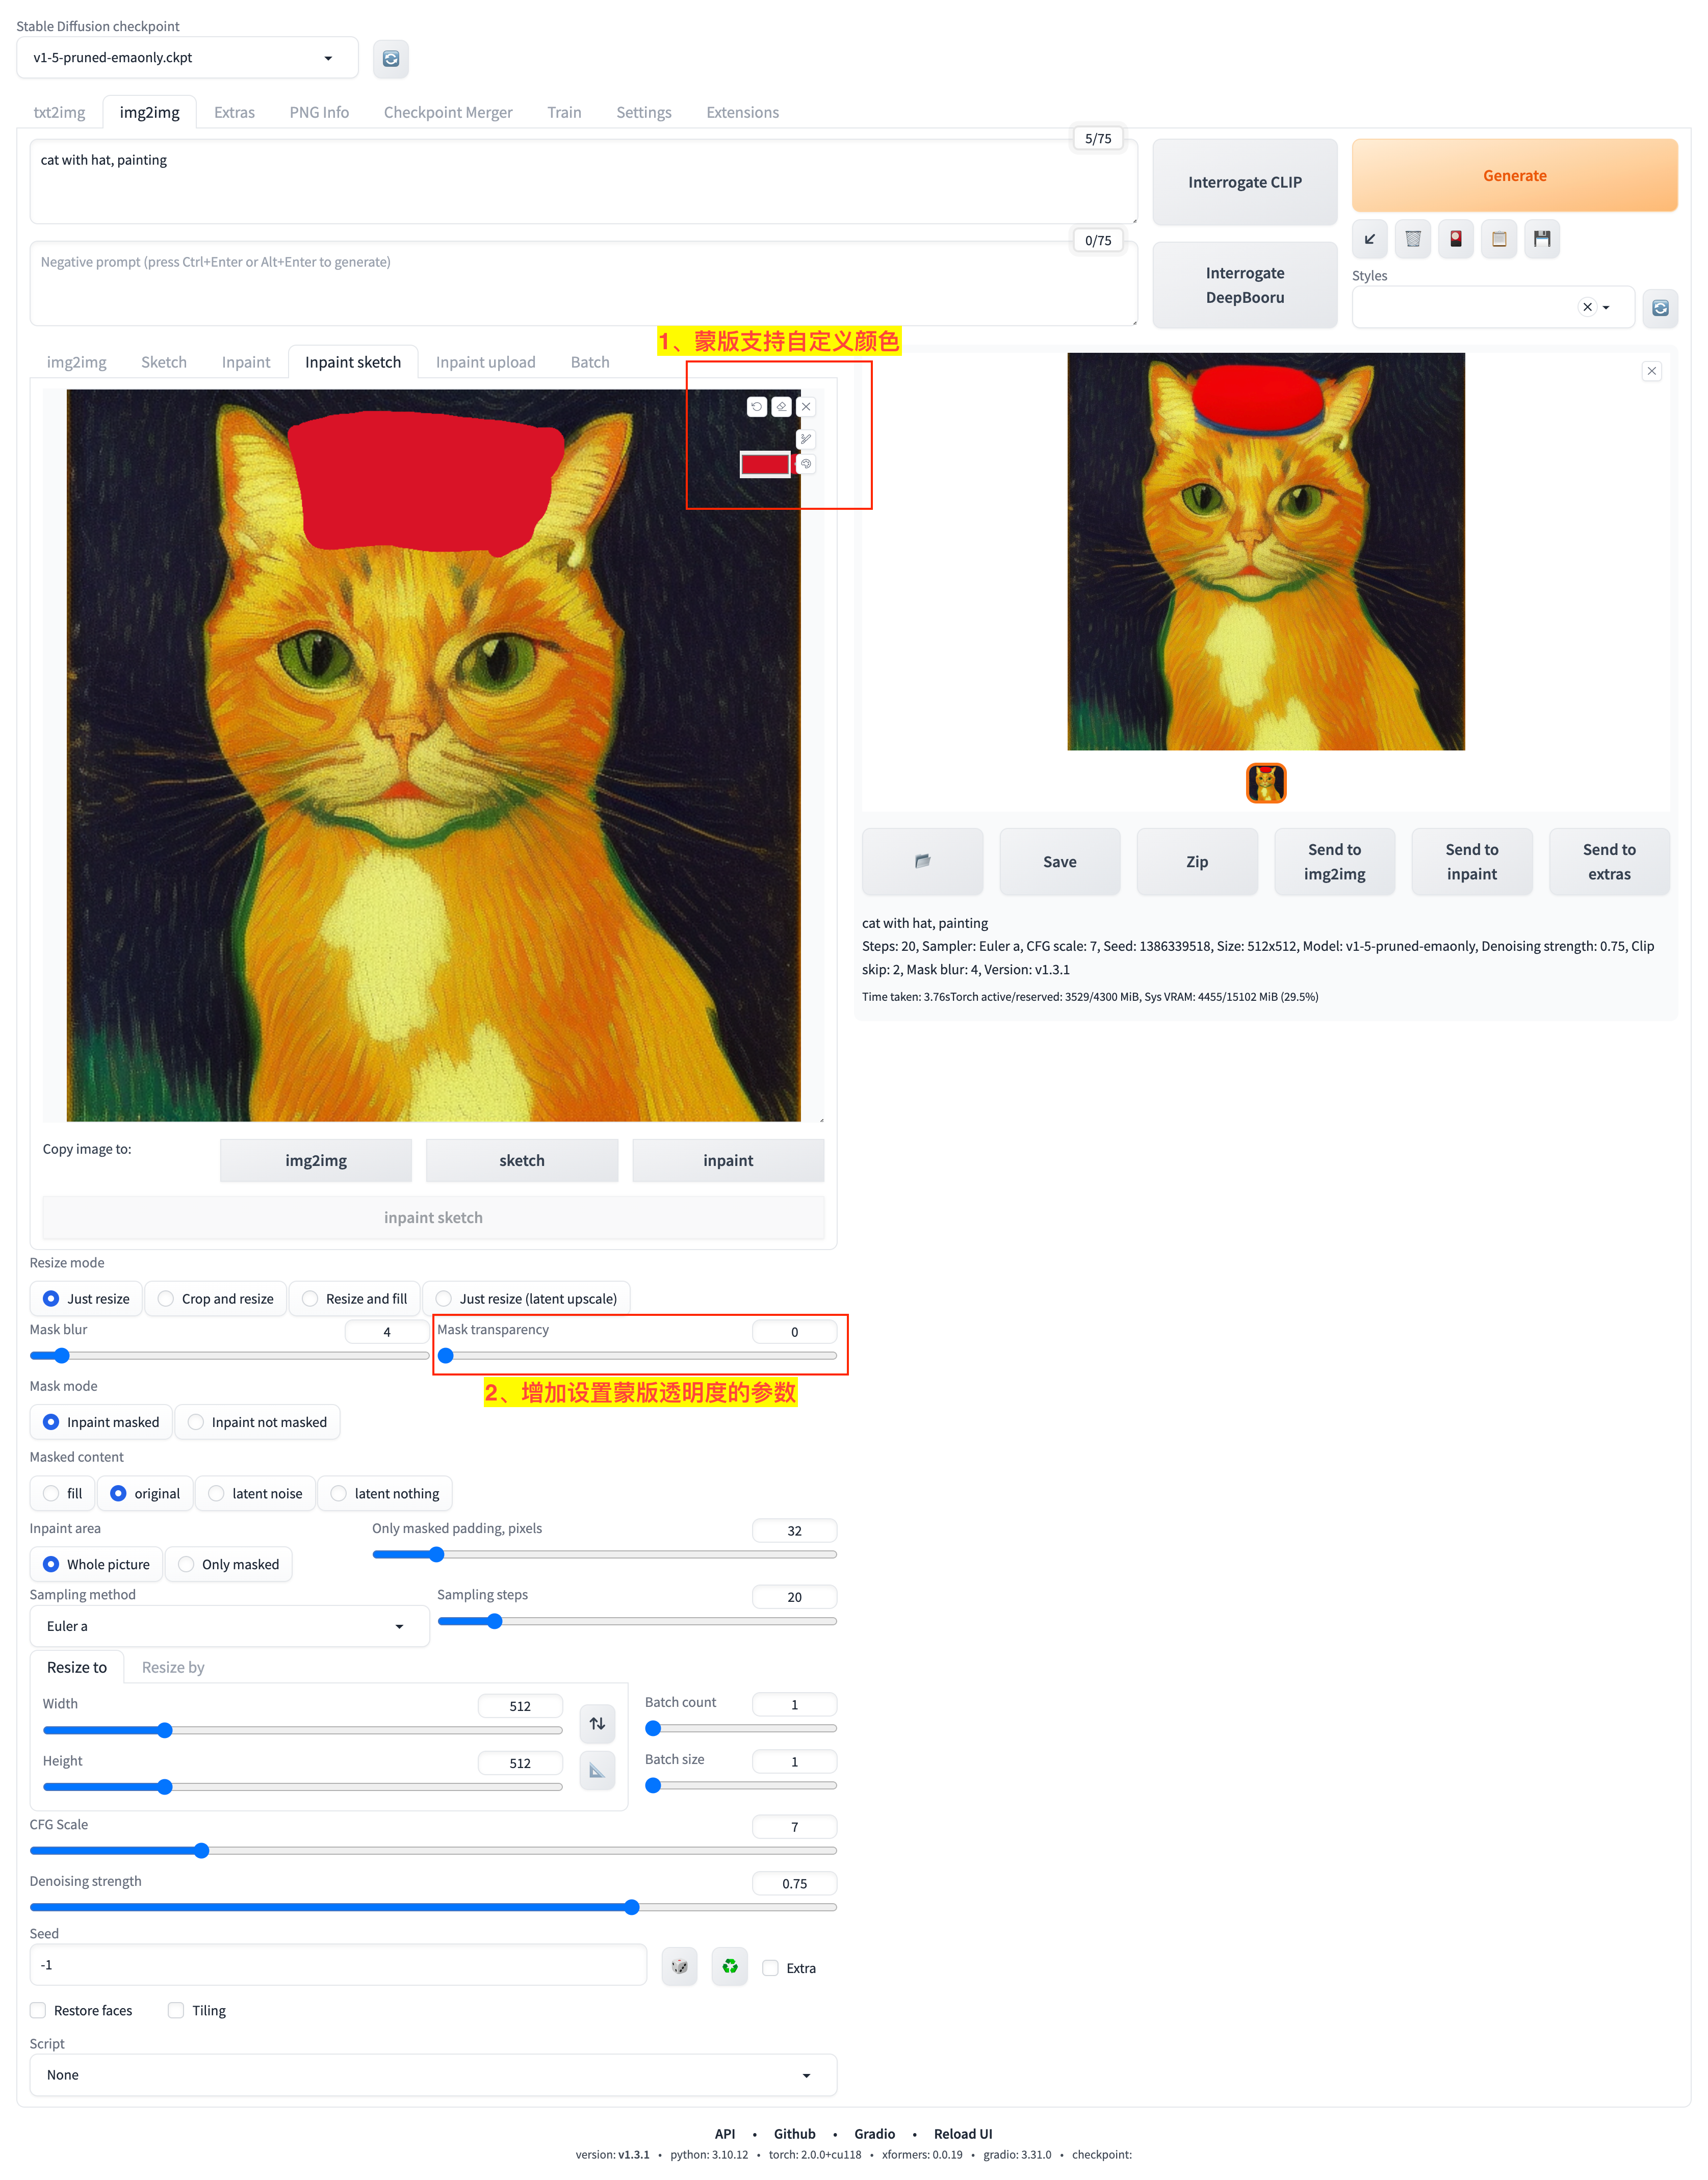Open the Stable Diffusion checkpoint dropdown
The height and width of the screenshot is (2180, 1708).
[x=187, y=58]
